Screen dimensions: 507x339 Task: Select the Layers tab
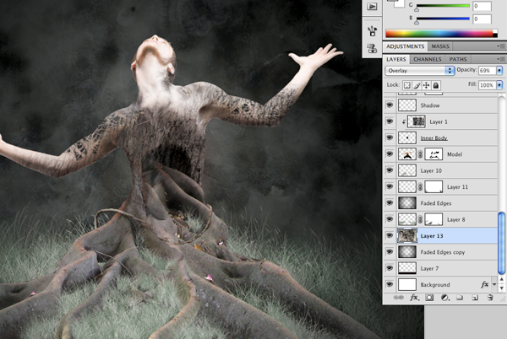pyautogui.click(x=396, y=59)
